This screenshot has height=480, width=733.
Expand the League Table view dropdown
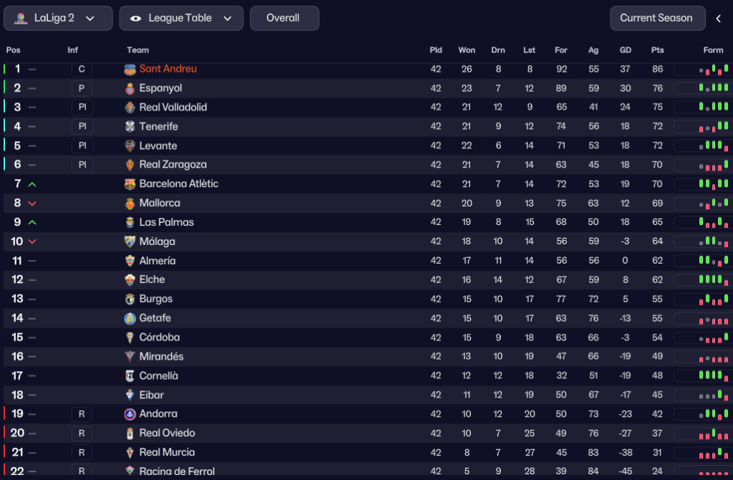(x=181, y=19)
